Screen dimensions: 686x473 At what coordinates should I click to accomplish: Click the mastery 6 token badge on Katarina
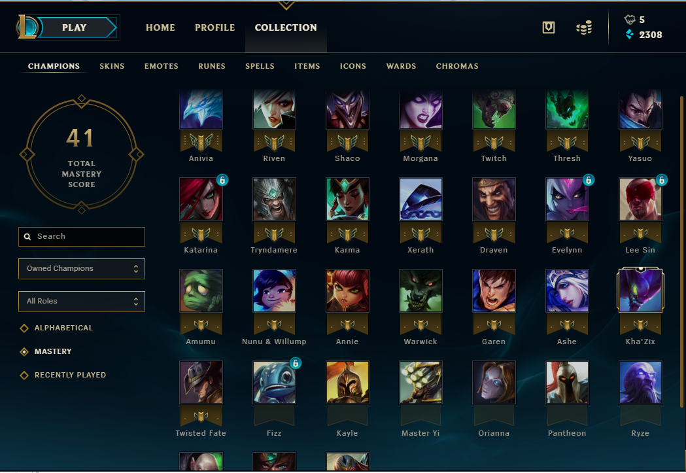pyautogui.click(x=222, y=180)
